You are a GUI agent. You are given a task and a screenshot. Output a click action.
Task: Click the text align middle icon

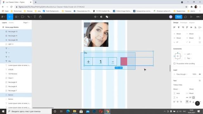[x=190, y=102]
